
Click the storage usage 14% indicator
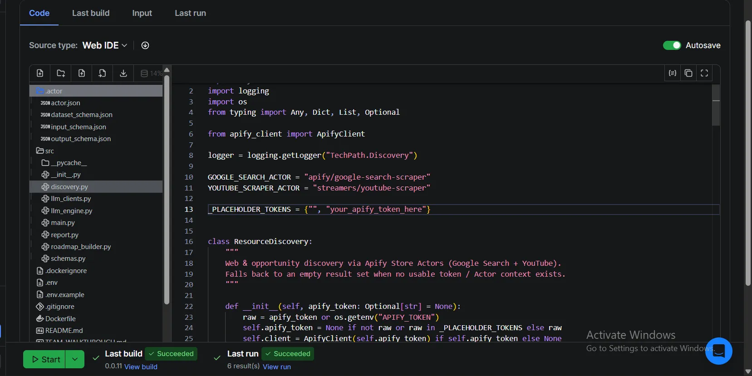[151, 73]
